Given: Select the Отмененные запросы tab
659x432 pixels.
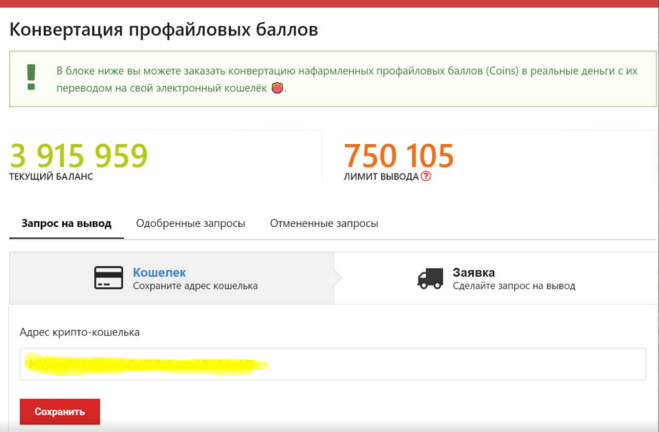Looking at the screenshot, I should (324, 224).
